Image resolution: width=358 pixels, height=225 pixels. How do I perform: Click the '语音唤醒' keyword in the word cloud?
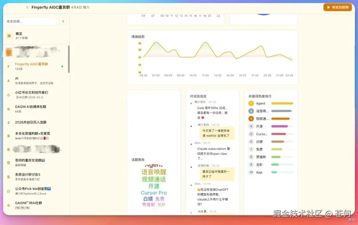click(154, 172)
